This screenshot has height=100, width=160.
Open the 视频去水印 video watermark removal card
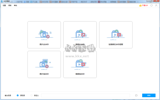(80, 35)
